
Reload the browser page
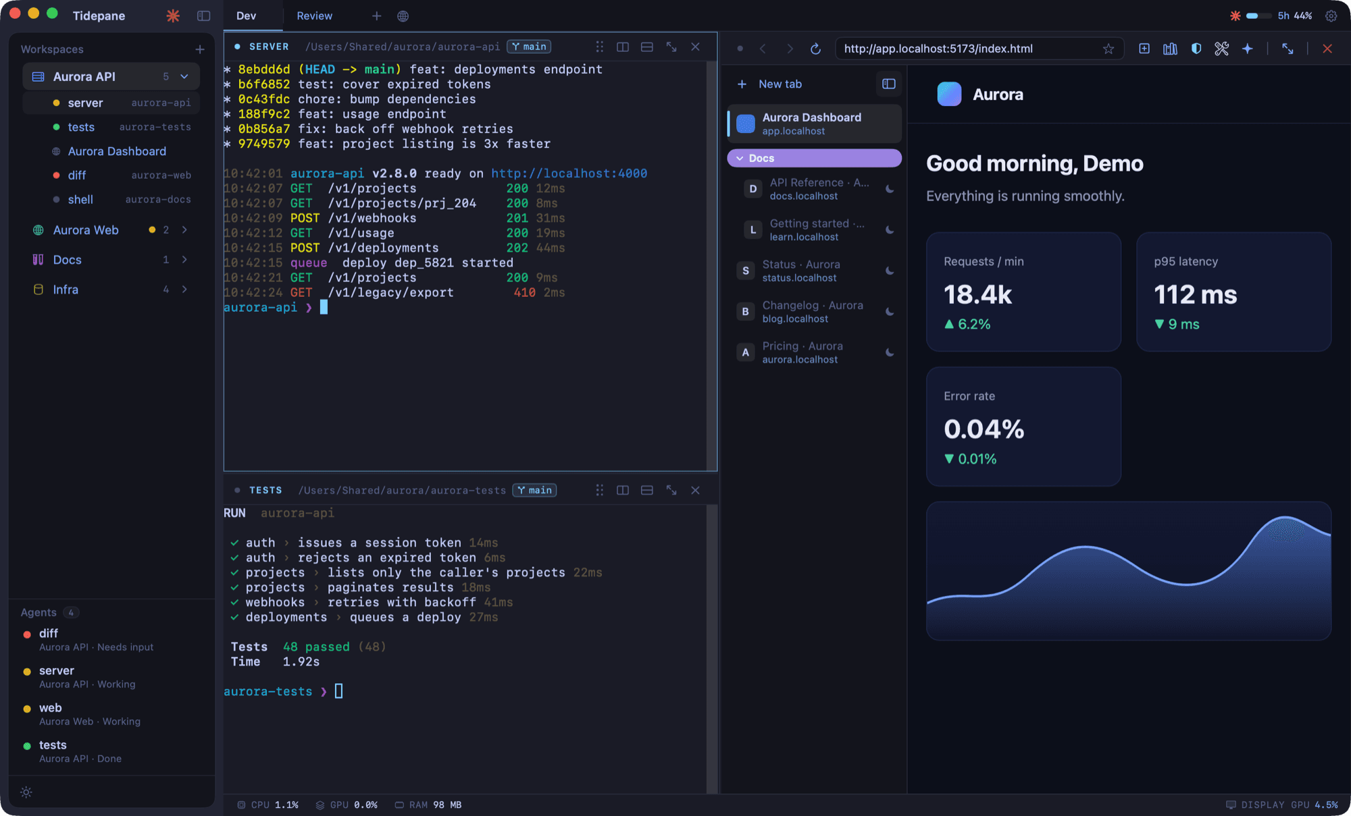[815, 49]
